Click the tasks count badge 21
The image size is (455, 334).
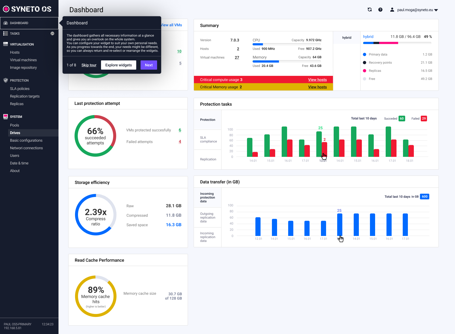52,34
